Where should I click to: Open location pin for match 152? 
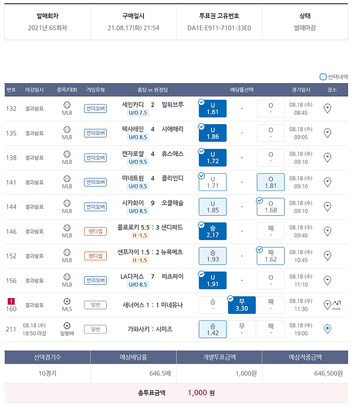coord(327,256)
